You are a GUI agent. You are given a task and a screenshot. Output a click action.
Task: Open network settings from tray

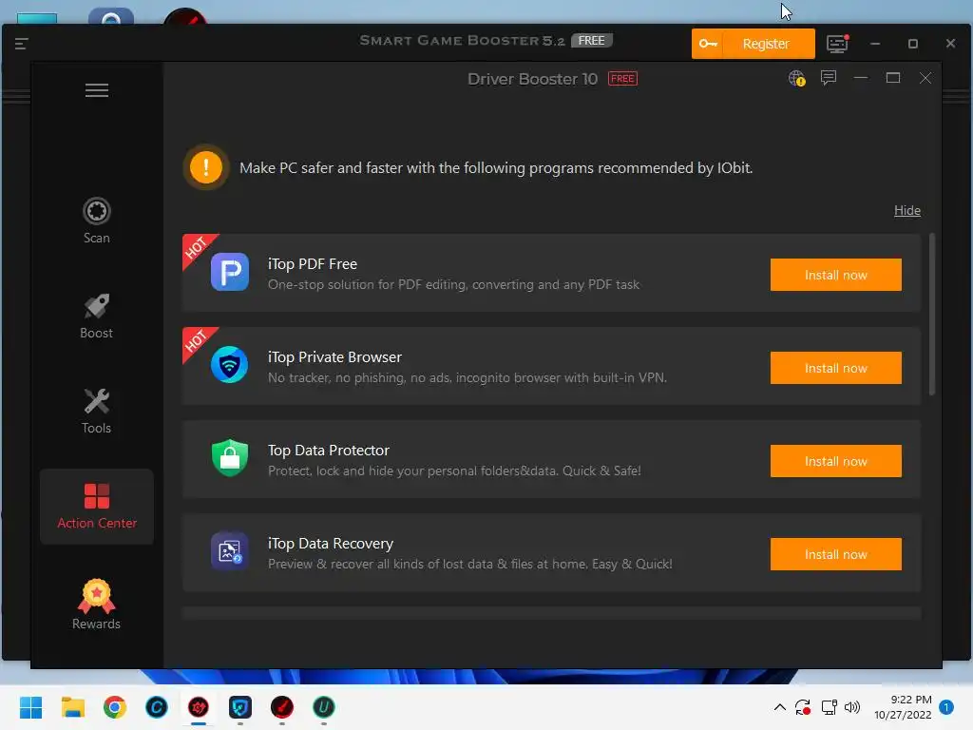tap(829, 707)
